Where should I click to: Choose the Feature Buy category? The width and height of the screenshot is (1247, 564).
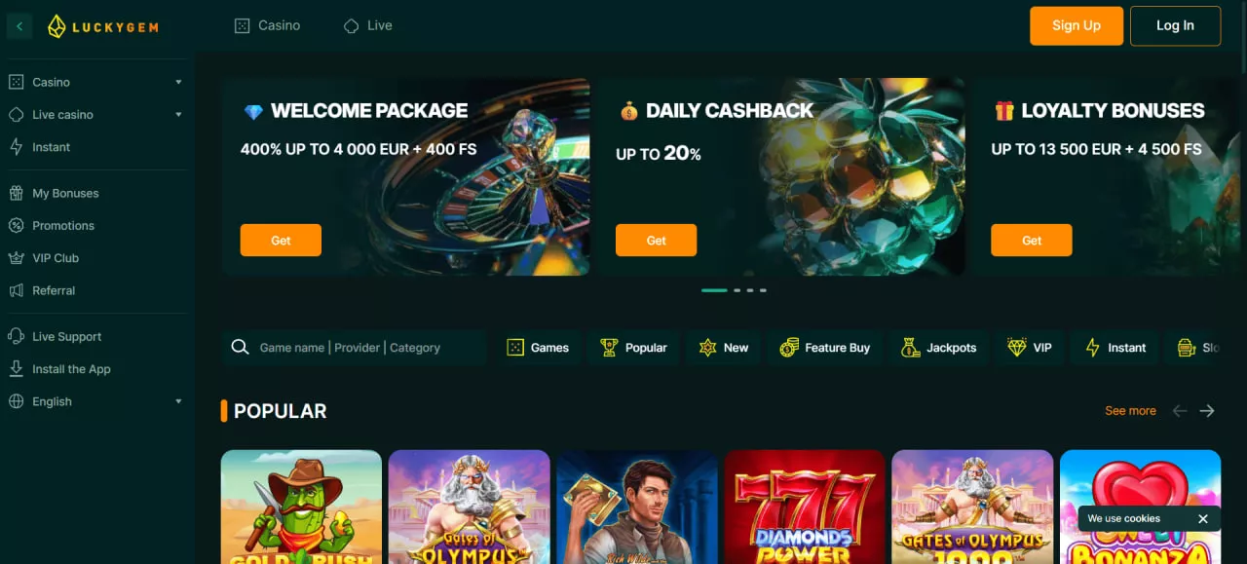(825, 348)
